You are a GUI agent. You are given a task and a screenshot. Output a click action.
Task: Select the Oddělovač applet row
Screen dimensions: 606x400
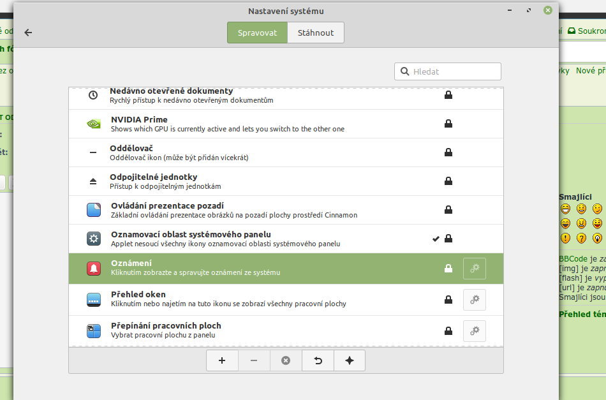[255, 152]
